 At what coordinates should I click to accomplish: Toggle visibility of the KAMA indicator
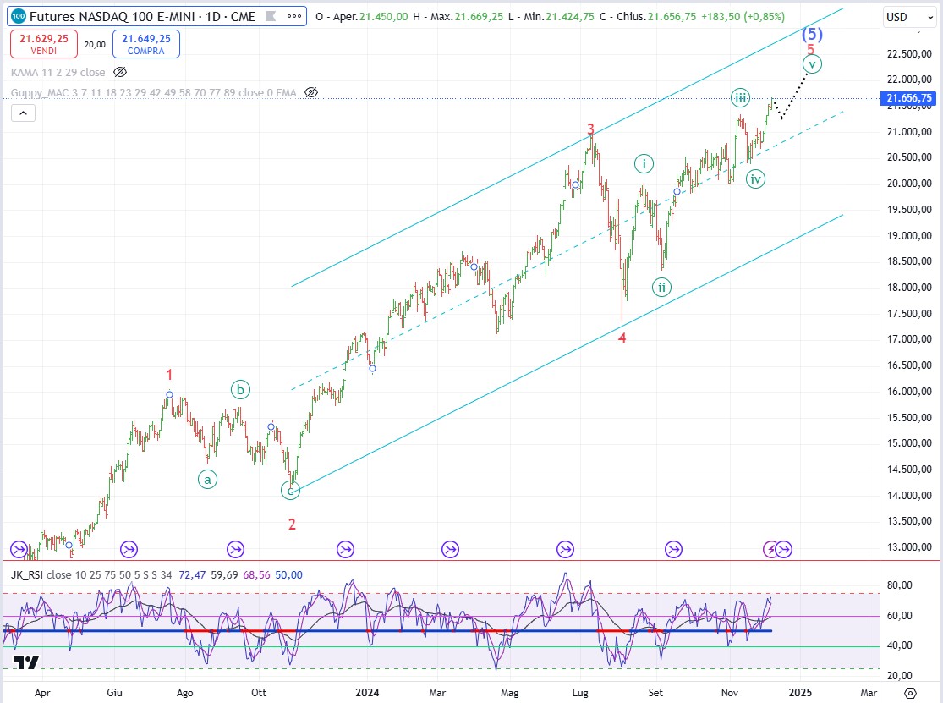tap(120, 72)
